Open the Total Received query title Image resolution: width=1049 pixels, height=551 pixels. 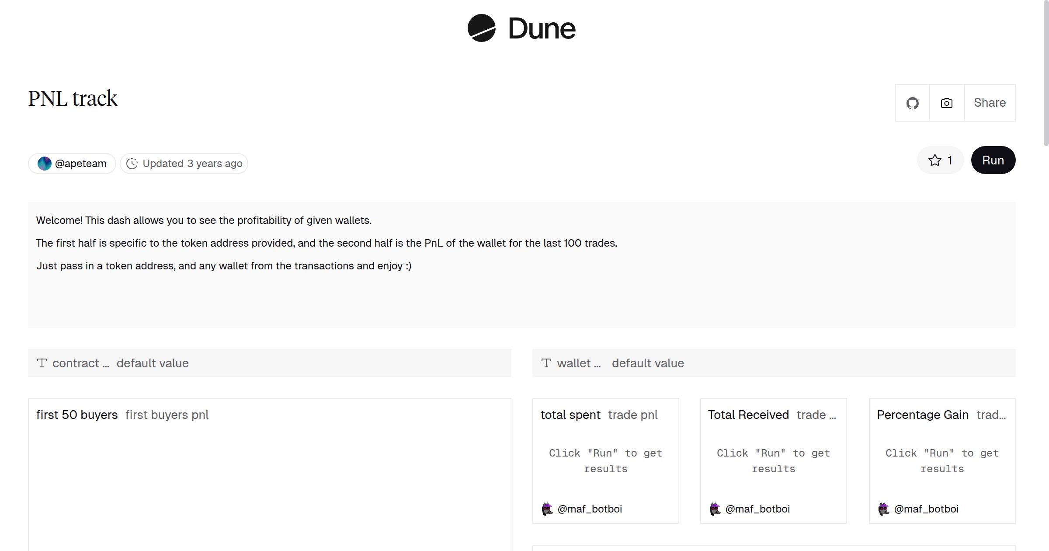(x=748, y=415)
